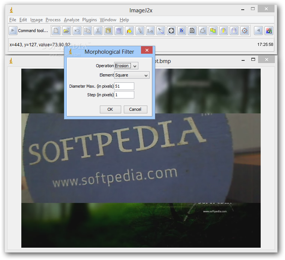Click the ImageJ2x microscope title icon
Image resolution: width=285 pixels, height=260 pixels.
[x=12, y=10]
